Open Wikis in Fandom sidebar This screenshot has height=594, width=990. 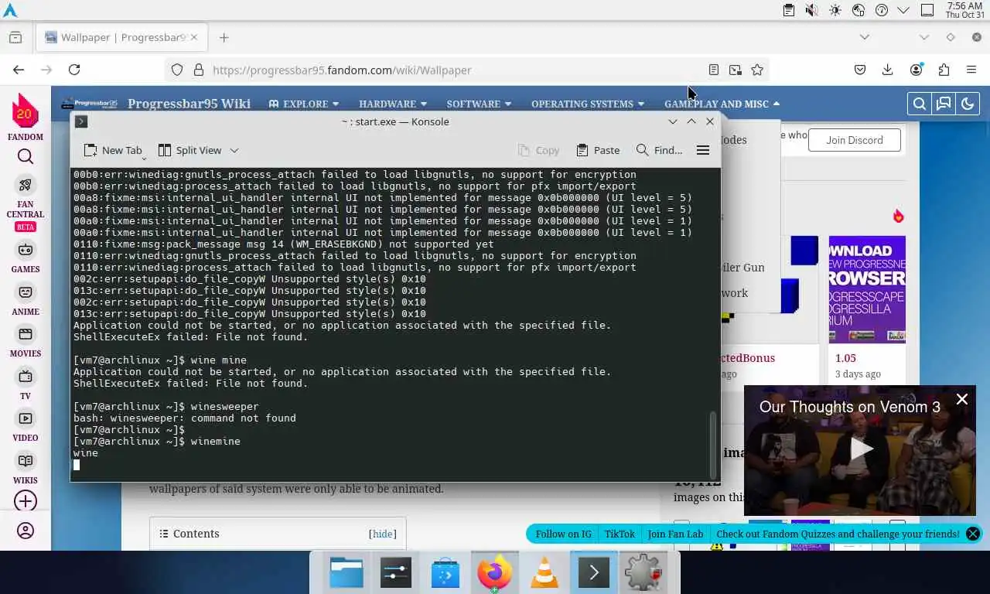point(26,469)
